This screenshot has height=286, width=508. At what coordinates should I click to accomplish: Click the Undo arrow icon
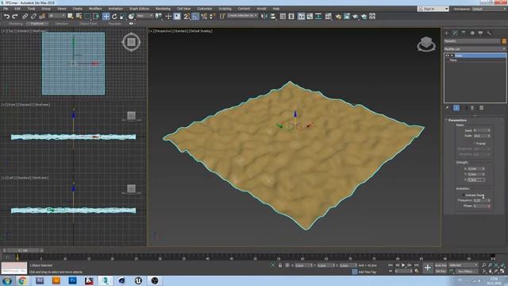pos(6,16)
